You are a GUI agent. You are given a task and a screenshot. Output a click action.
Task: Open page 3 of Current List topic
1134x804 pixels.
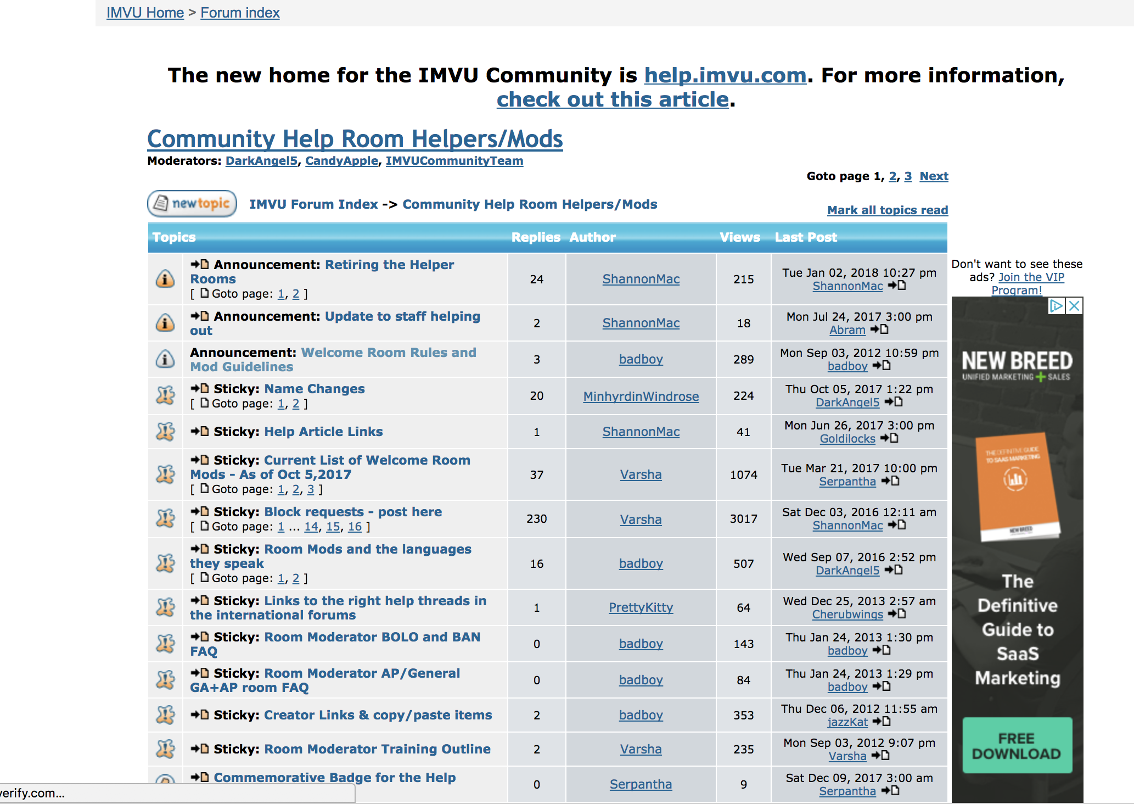[x=311, y=489]
